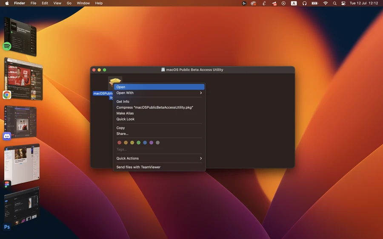Compress macOSPublicBetaAccessUtility.pkg

pyautogui.click(x=159, y=107)
